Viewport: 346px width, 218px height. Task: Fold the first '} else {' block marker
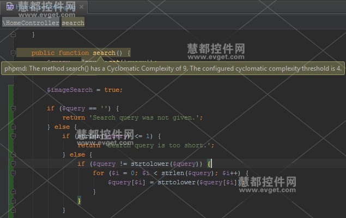(13, 127)
